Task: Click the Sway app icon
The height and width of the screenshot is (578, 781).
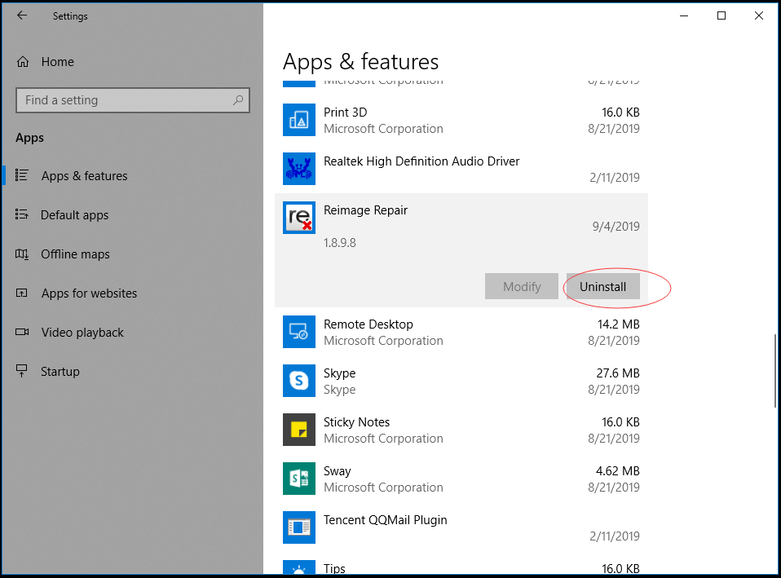Action: coord(299,479)
